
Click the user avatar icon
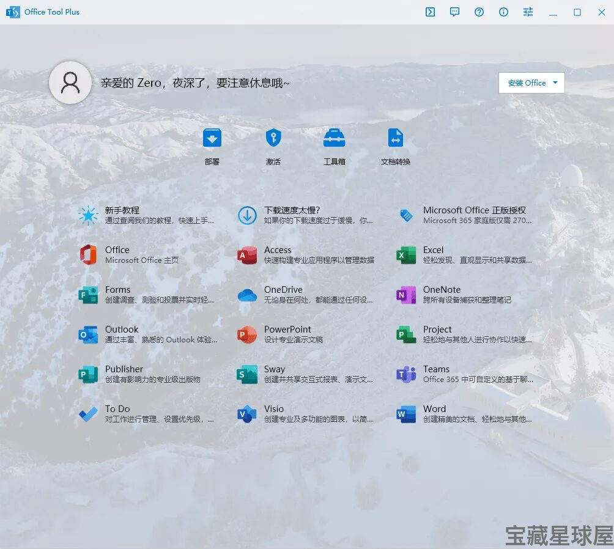(70, 83)
